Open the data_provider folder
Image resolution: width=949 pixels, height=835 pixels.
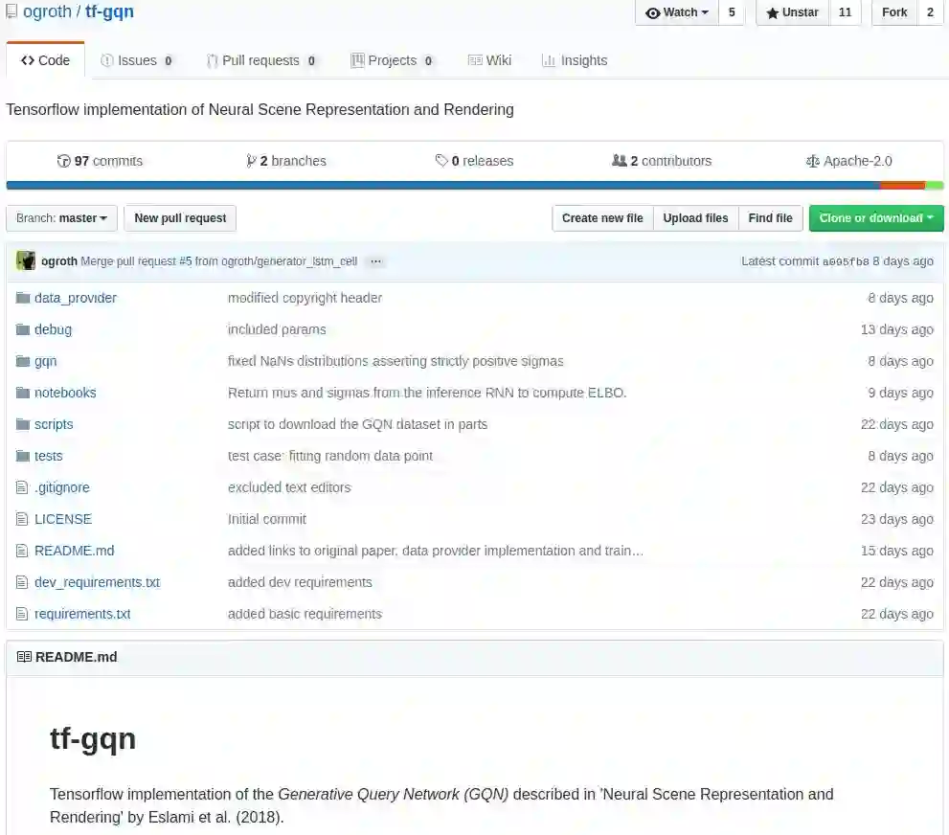click(x=76, y=298)
